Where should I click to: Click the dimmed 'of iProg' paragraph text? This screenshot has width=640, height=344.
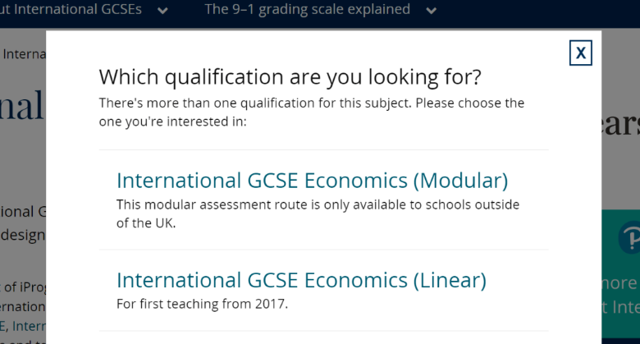23,287
